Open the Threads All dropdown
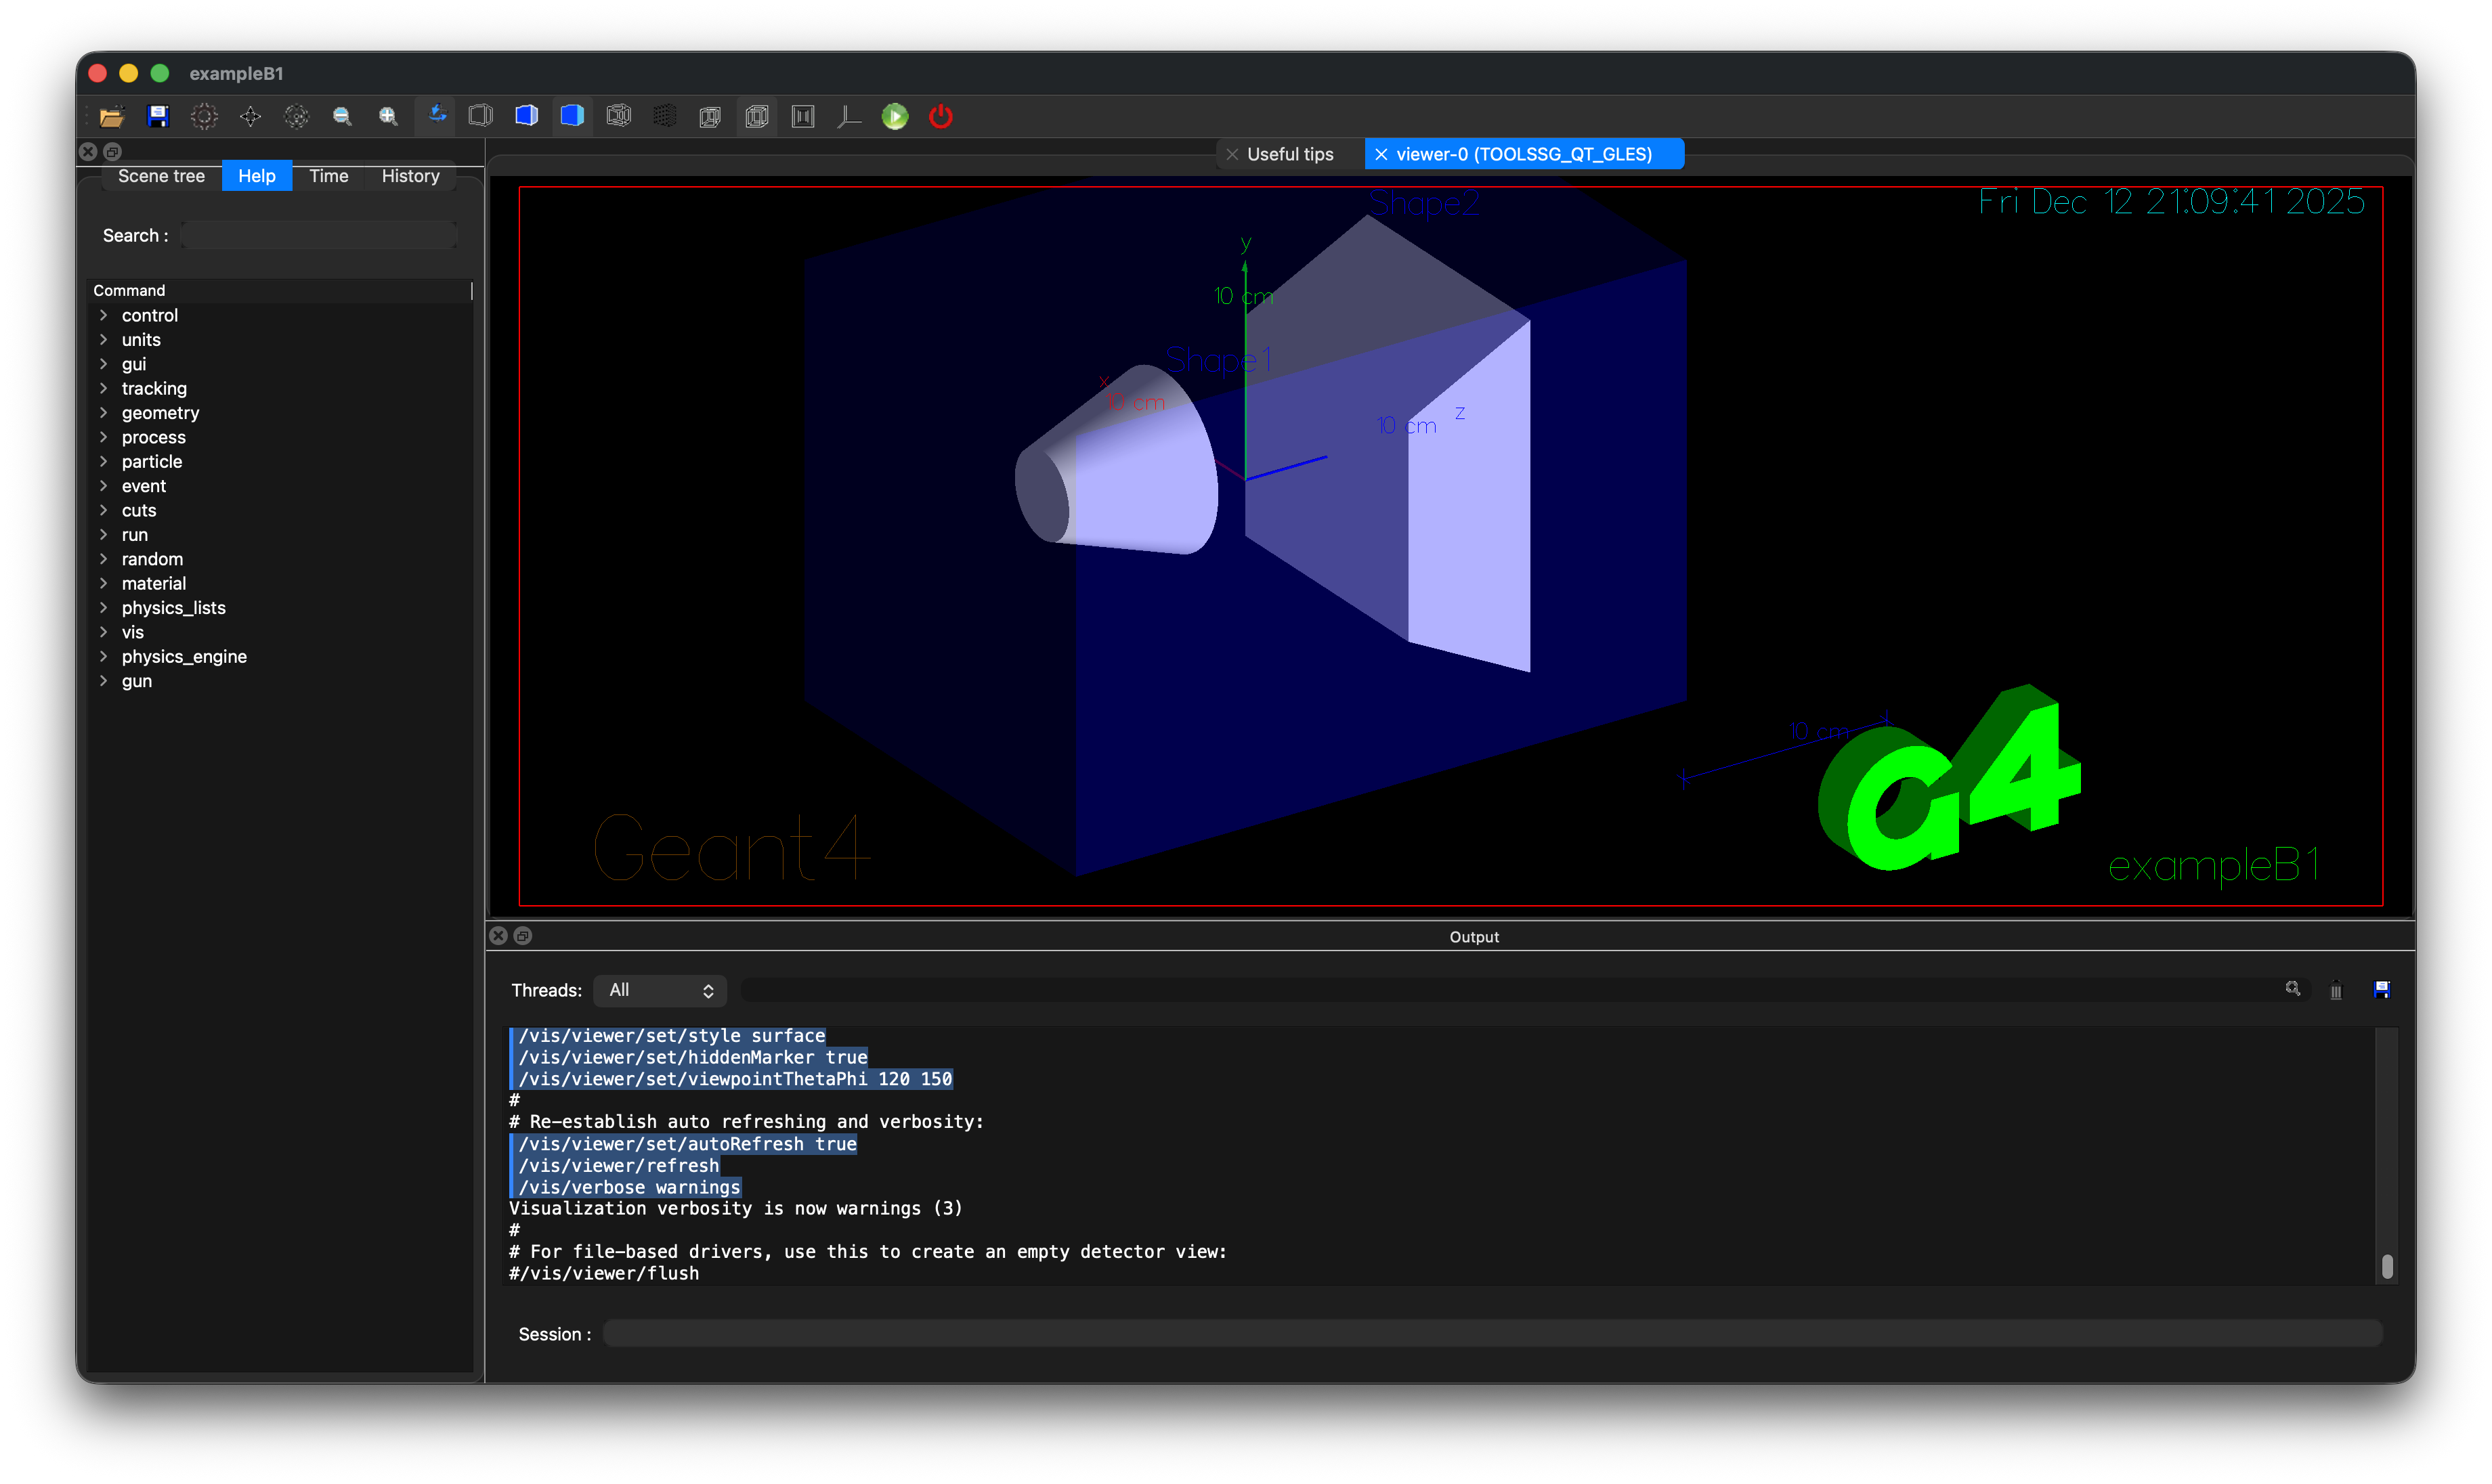Viewport: 2492px width, 1484px height. [x=660, y=990]
